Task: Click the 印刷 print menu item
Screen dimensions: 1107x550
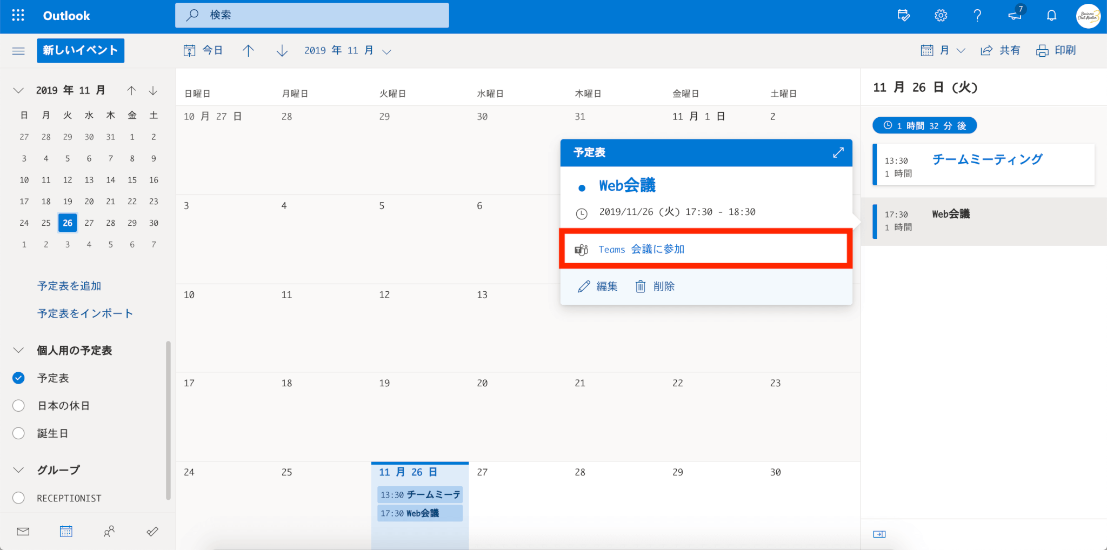Action: (x=1056, y=51)
